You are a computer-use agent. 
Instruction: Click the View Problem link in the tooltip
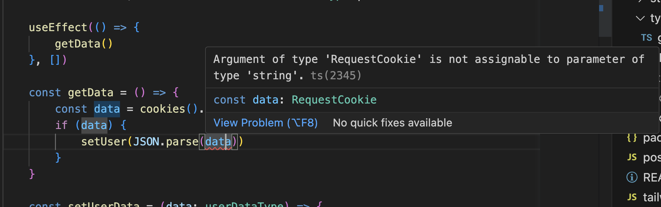tap(265, 123)
